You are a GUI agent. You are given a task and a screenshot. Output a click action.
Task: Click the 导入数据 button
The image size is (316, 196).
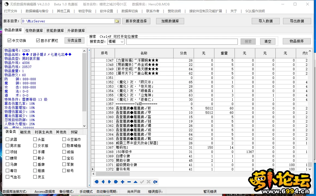pyautogui.click(x=266, y=21)
